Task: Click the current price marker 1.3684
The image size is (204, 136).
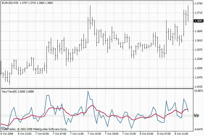Action: (x=198, y=21)
